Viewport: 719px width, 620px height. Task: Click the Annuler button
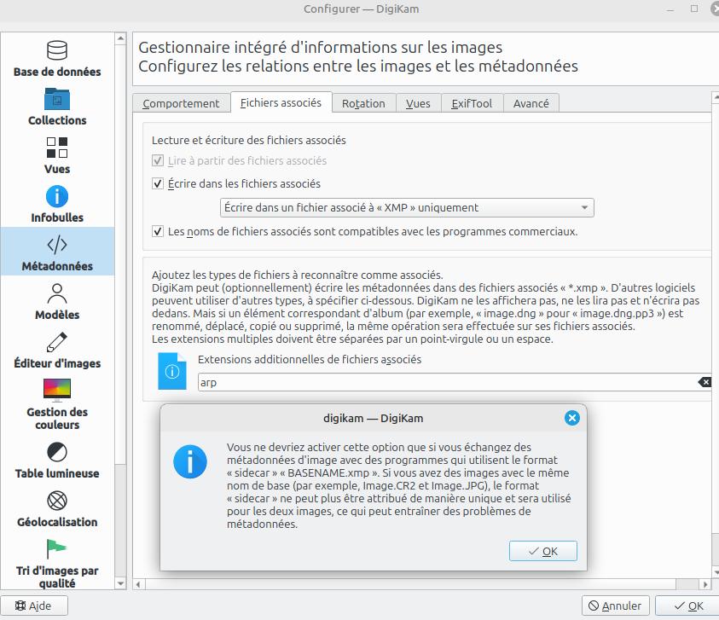pos(615,606)
